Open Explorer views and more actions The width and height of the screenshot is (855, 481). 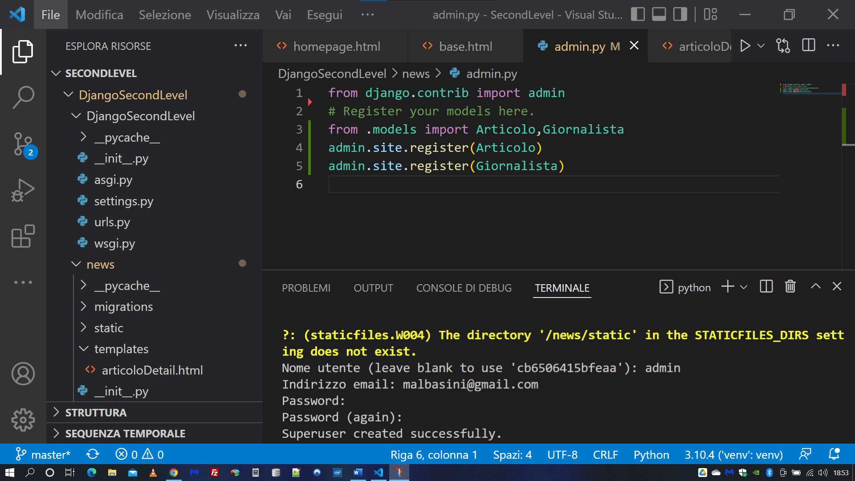point(240,45)
